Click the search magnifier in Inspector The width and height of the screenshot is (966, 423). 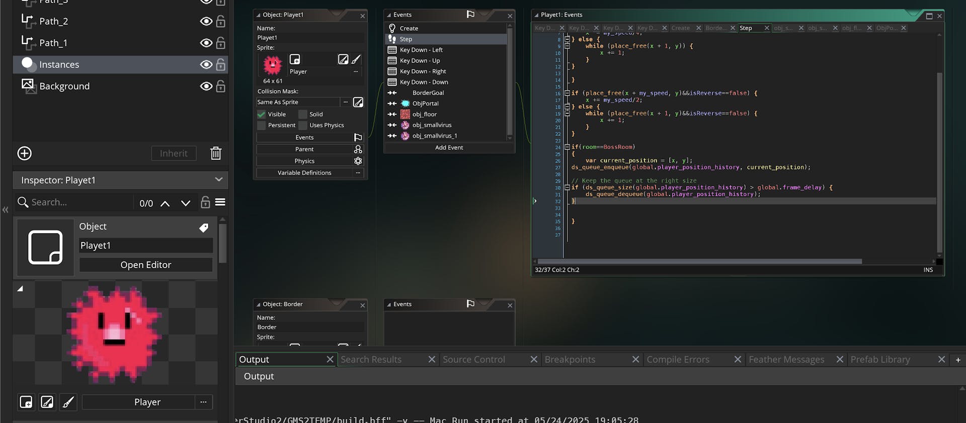(23, 202)
